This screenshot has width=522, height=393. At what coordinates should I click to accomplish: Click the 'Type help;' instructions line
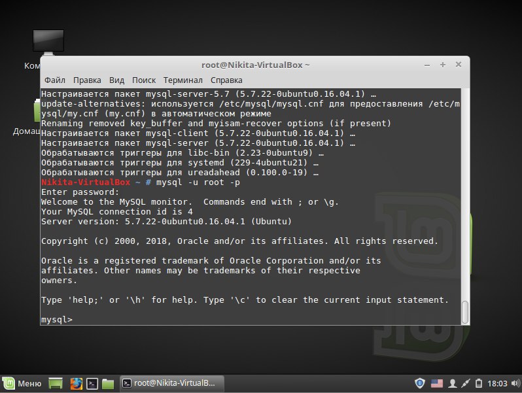245,300
